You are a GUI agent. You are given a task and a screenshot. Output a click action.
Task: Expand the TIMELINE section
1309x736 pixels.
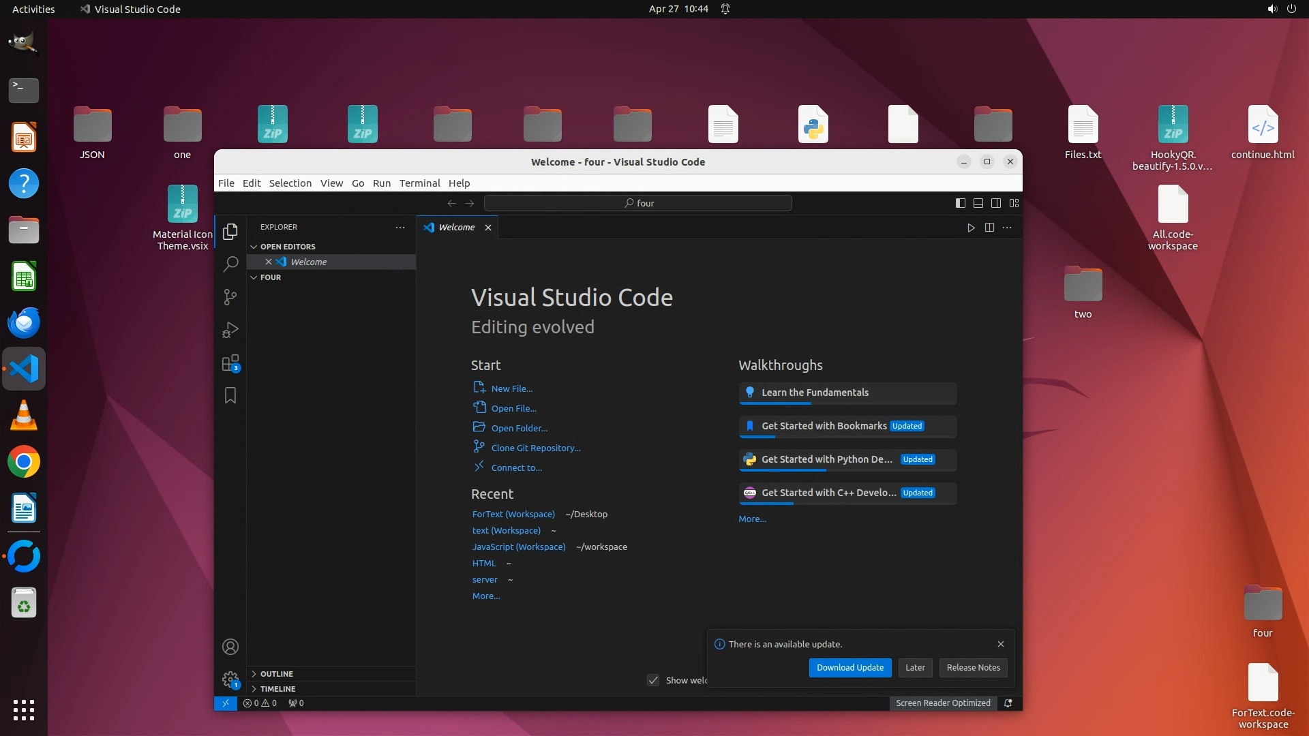coord(277,689)
